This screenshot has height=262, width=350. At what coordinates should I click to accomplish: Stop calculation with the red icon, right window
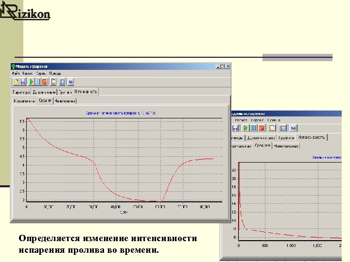[262, 128]
